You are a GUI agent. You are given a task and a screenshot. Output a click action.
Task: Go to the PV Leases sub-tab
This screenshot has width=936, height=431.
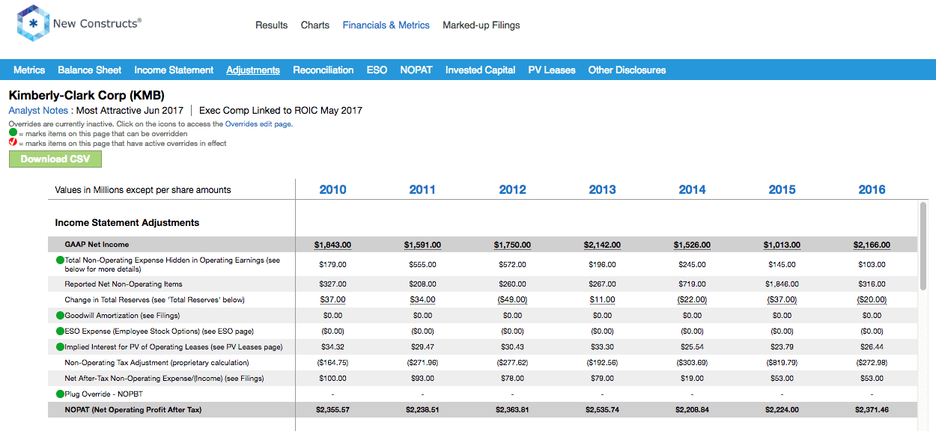pyautogui.click(x=552, y=70)
